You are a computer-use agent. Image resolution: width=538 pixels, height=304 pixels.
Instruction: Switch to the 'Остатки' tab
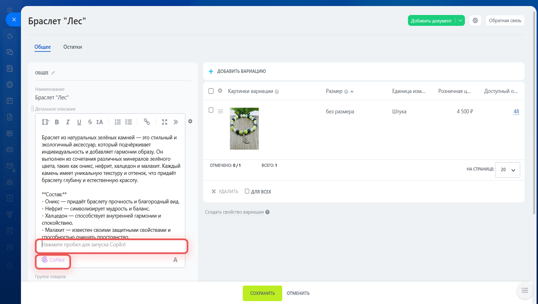click(x=73, y=47)
